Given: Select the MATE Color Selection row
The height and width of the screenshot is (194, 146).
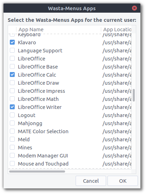Looking at the screenshot, I should click(x=70, y=131).
